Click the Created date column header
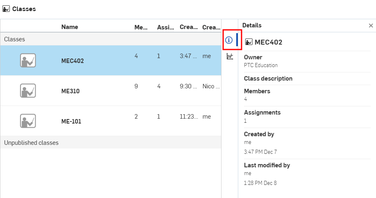Screen dimensions: 376x198 coord(189,27)
